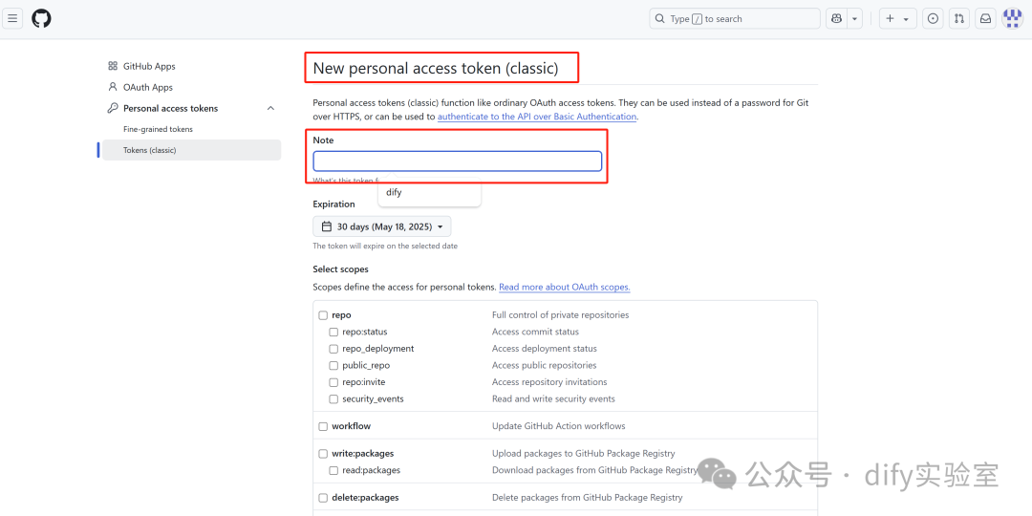Viewport: 1032px width, 516px height.
Task: Open the issues icon in header
Action: [x=933, y=18]
